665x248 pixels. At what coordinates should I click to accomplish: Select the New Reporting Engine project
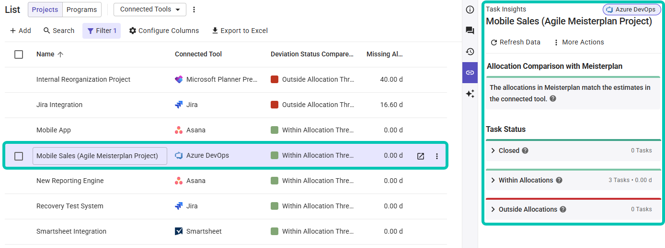pos(70,181)
